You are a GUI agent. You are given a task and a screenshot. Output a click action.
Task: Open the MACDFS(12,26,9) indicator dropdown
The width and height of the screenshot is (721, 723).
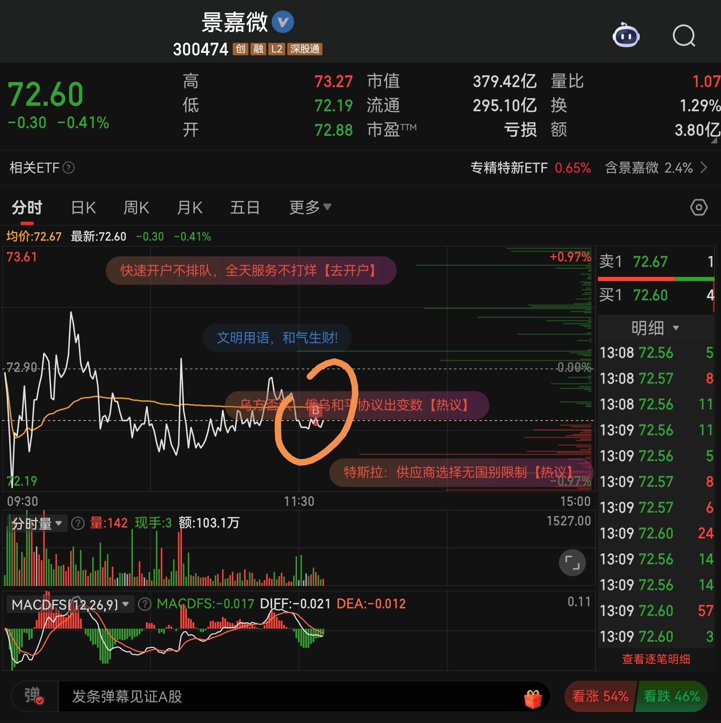(70, 604)
